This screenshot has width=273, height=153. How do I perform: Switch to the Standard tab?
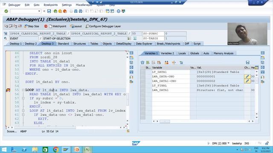pyautogui.click(x=63, y=44)
